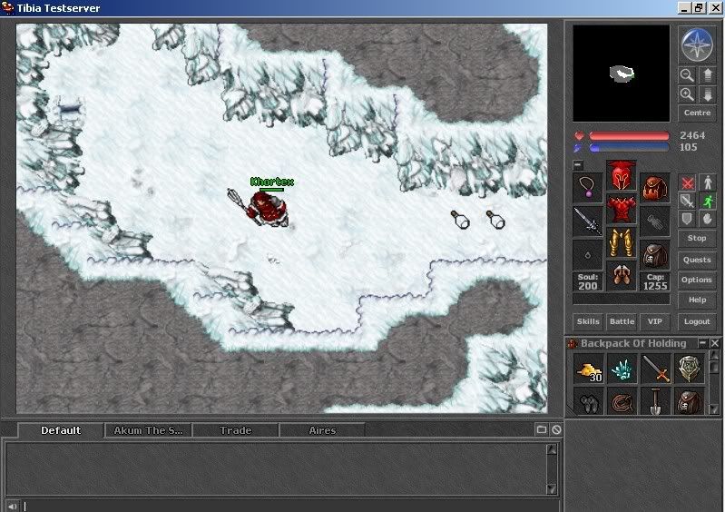Open the Options dialog

[697, 280]
